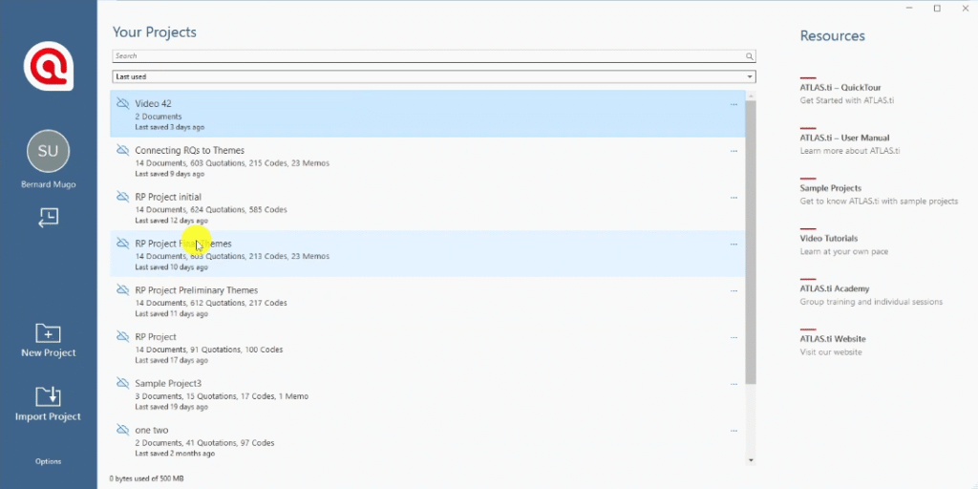Visit the ATLAS.ti Academy link

pos(835,287)
